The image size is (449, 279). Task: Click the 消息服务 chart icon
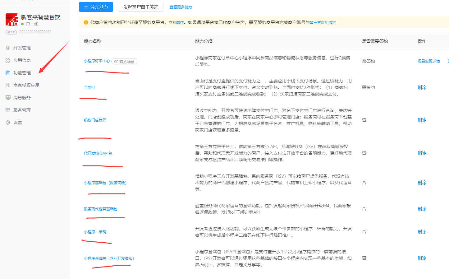click(8, 98)
